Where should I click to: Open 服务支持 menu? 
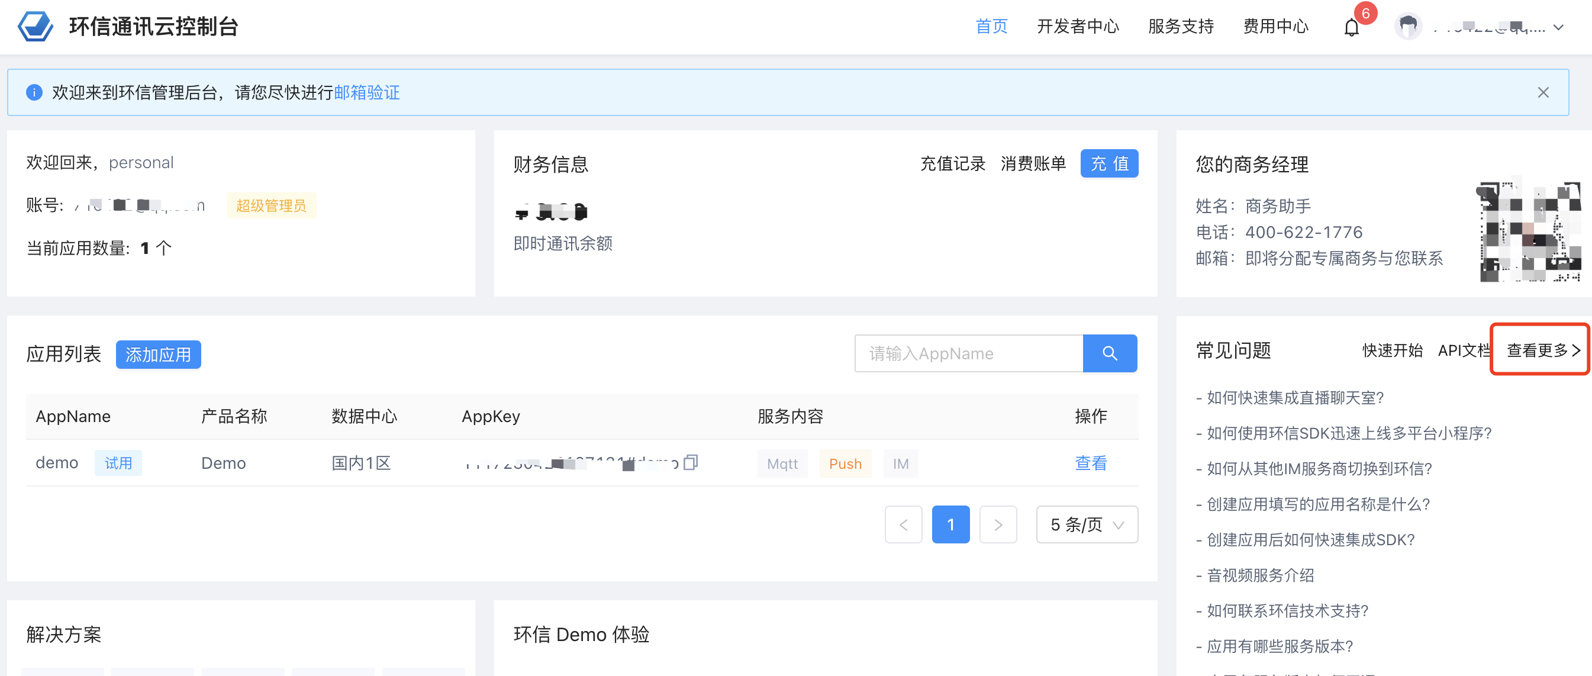click(x=1181, y=27)
